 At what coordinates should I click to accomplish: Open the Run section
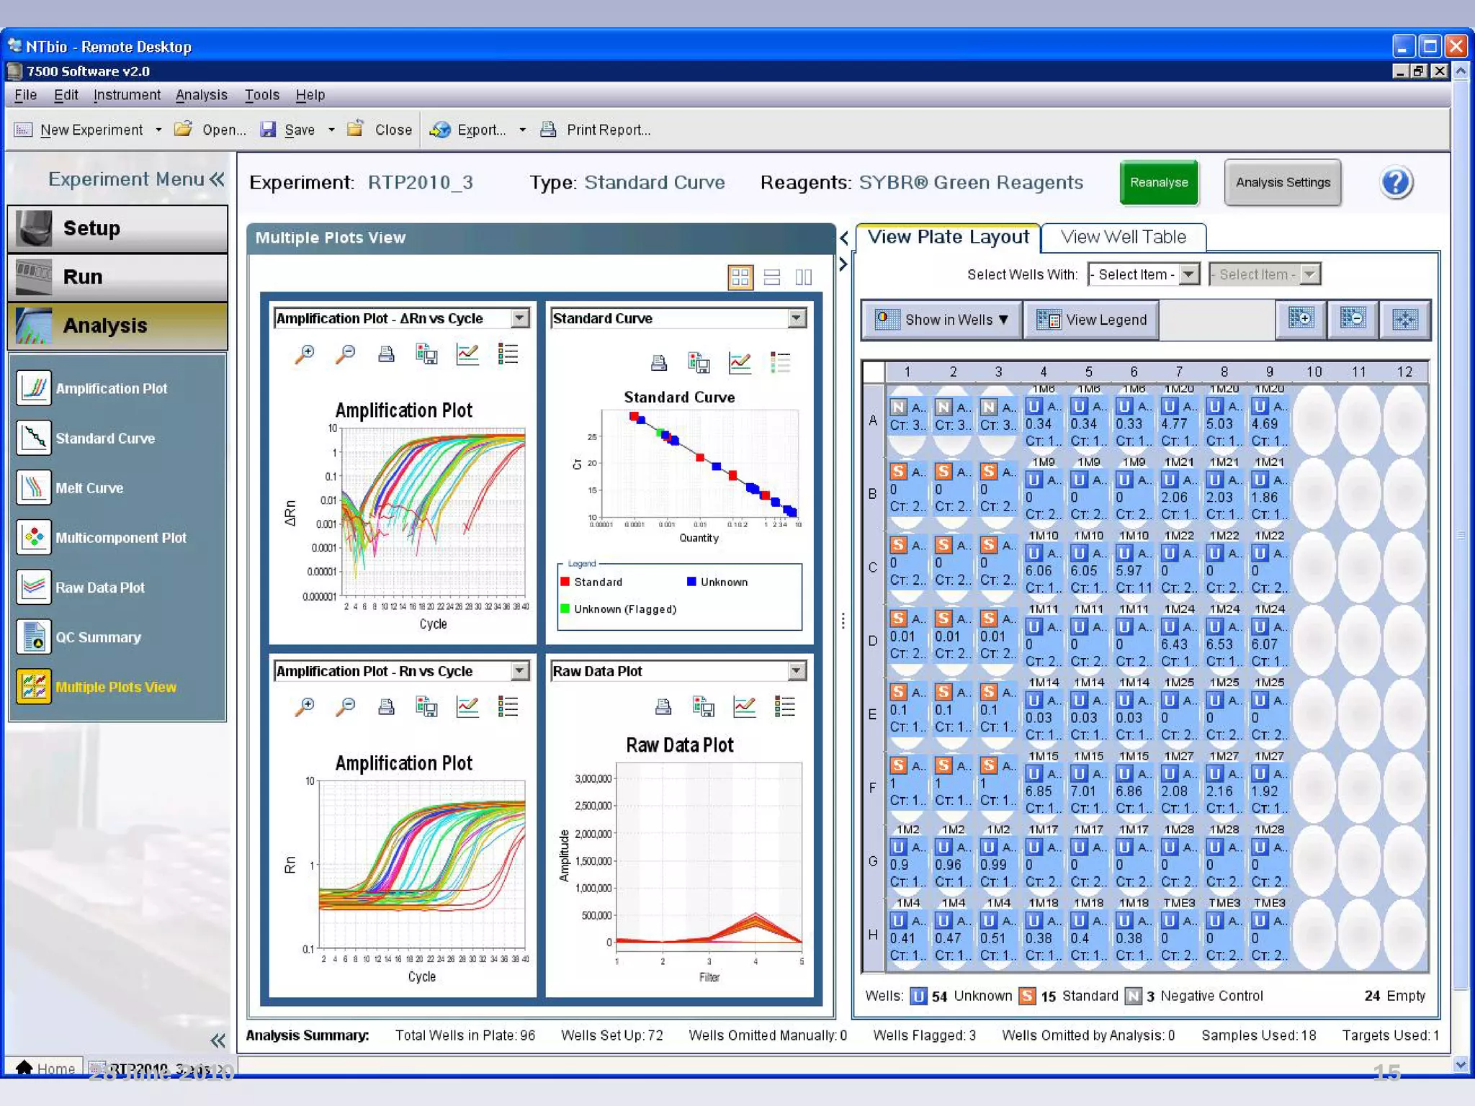tap(118, 277)
